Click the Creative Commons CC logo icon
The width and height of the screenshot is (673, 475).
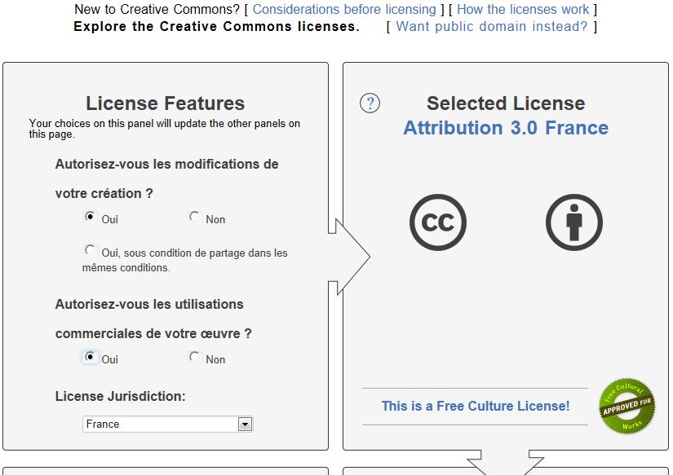point(438,222)
